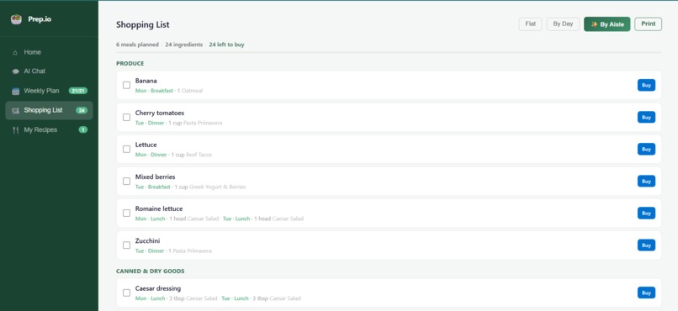Click Buy for Lettuce
Image resolution: width=678 pixels, height=311 pixels.
(x=646, y=149)
